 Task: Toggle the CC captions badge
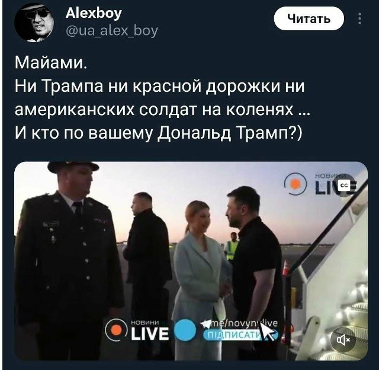345,186
